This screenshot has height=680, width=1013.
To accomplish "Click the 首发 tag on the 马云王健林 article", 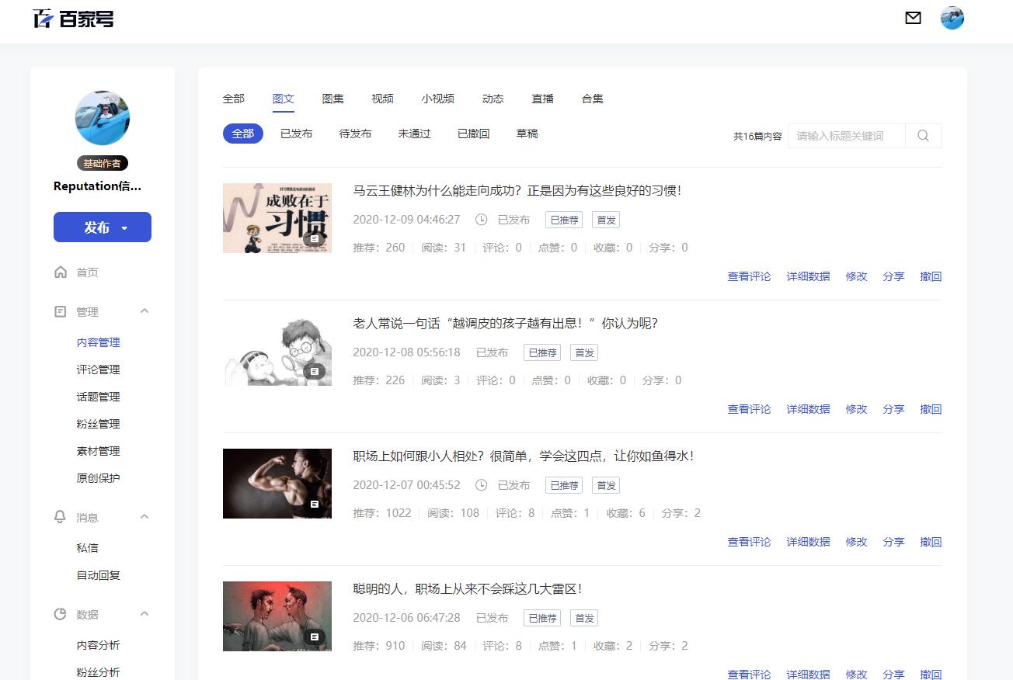I will [x=606, y=220].
